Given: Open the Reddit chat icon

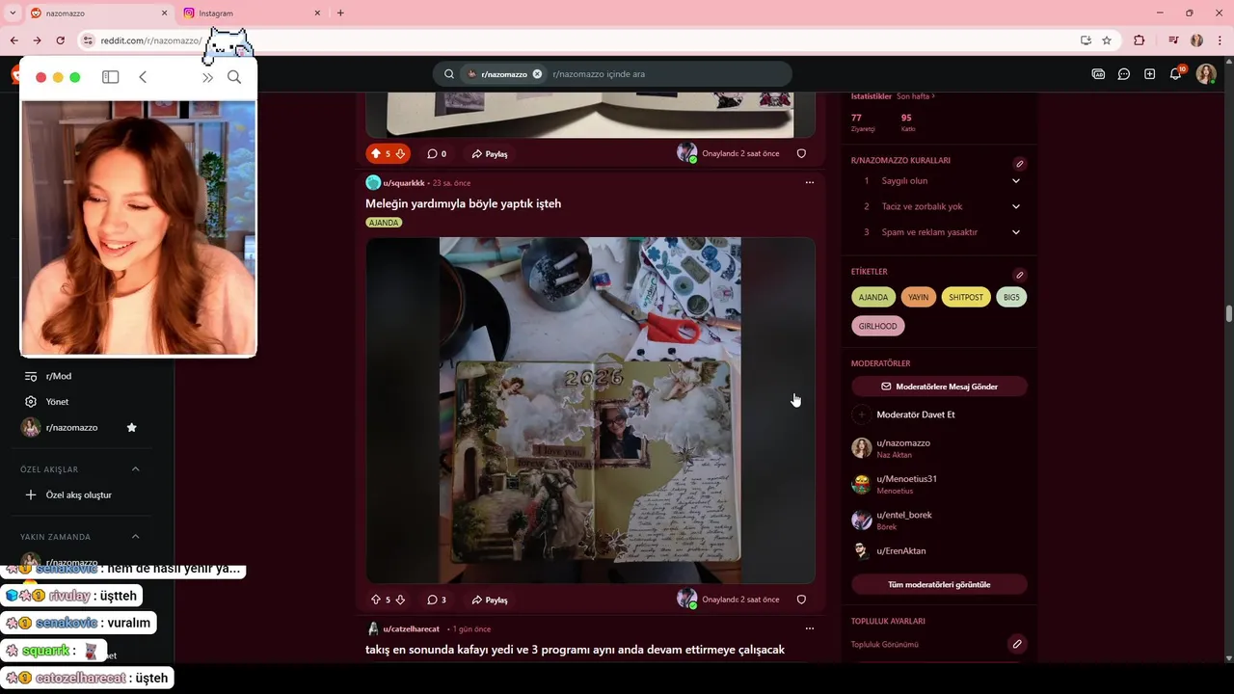Looking at the screenshot, I should pyautogui.click(x=1124, y=74).
